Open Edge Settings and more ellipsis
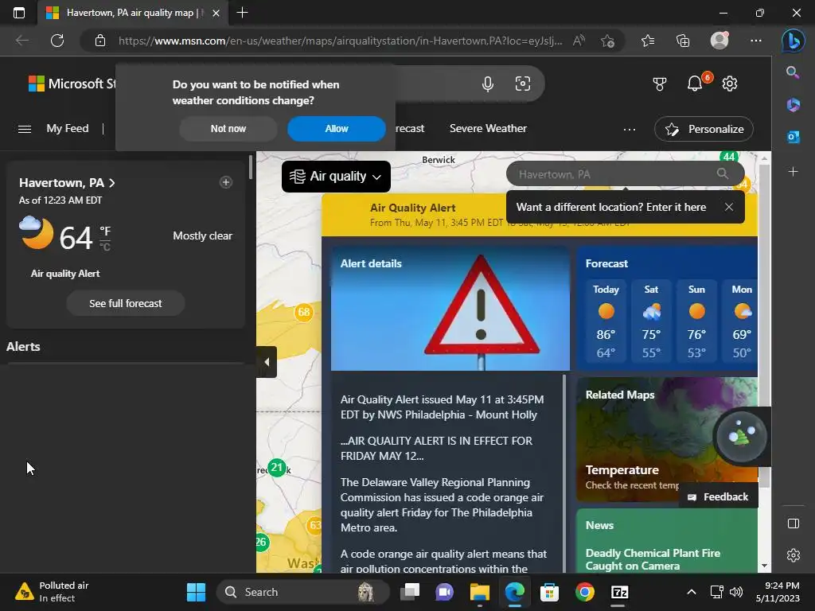 coord(756,41)
